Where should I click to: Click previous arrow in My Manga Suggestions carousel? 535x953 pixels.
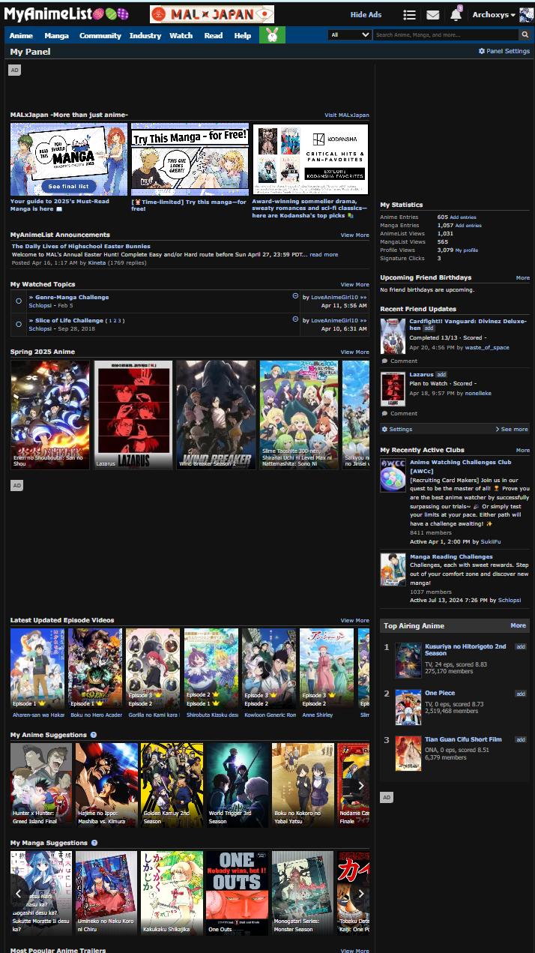click(19, 893)
